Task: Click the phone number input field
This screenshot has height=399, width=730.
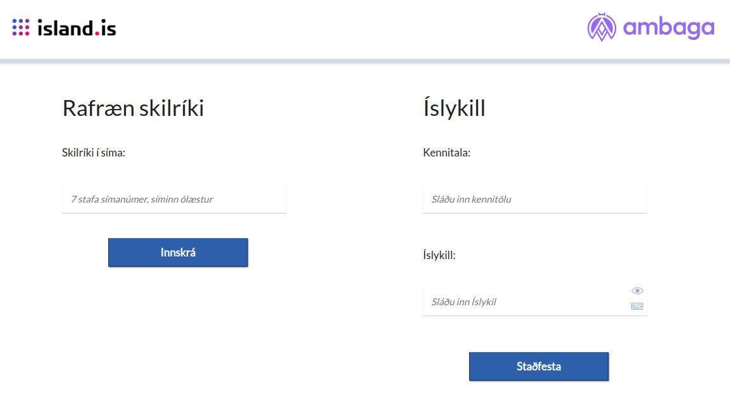Action: (173, 199)
